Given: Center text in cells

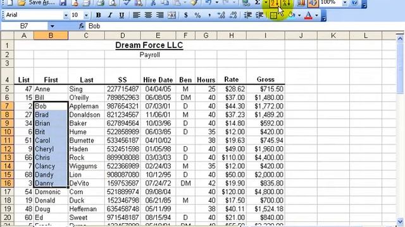Looking at the screenshot, I should pyautogui.click(x=148, y=15).
